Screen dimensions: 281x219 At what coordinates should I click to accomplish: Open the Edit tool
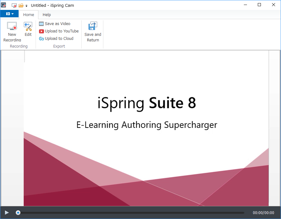pyautogui.click(x=28, y=29)
